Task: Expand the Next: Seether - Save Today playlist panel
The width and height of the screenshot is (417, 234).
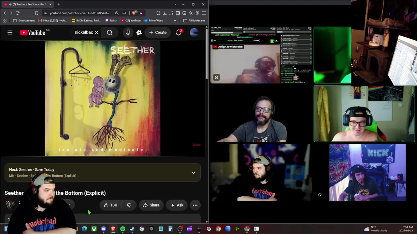Action: coord(194,173)
